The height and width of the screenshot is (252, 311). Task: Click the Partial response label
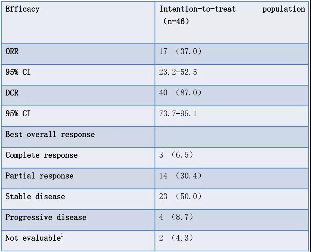tap(39, 176)
